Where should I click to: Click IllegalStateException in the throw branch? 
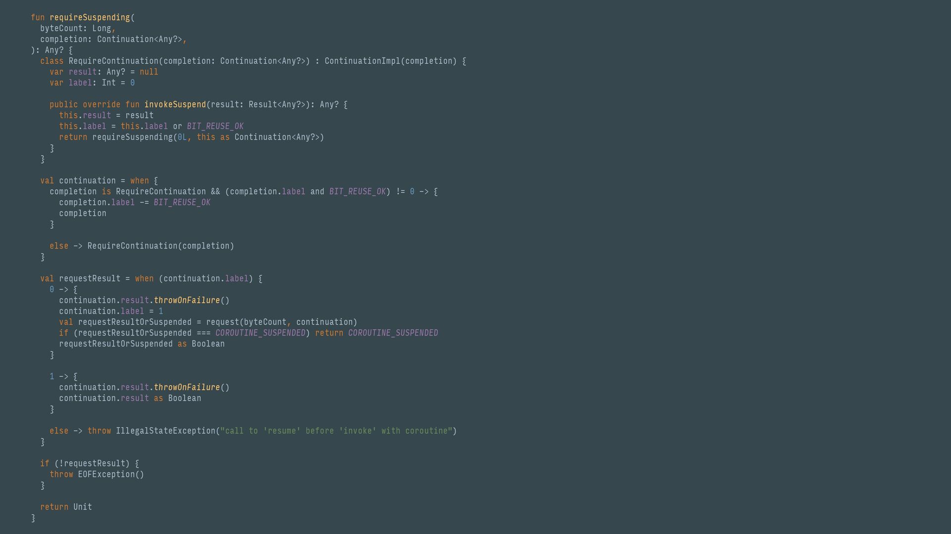point(165,431)
